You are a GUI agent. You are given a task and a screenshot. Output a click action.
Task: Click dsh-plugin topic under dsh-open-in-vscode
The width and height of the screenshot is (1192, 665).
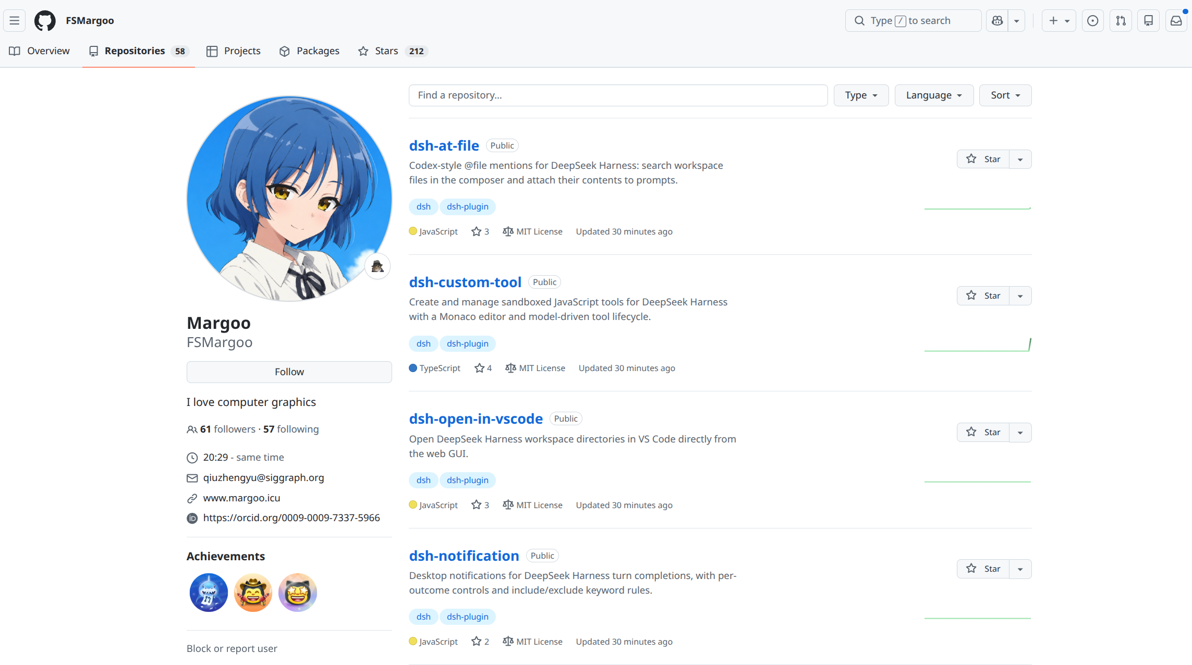pyautogui.click(x=468, y=480)
